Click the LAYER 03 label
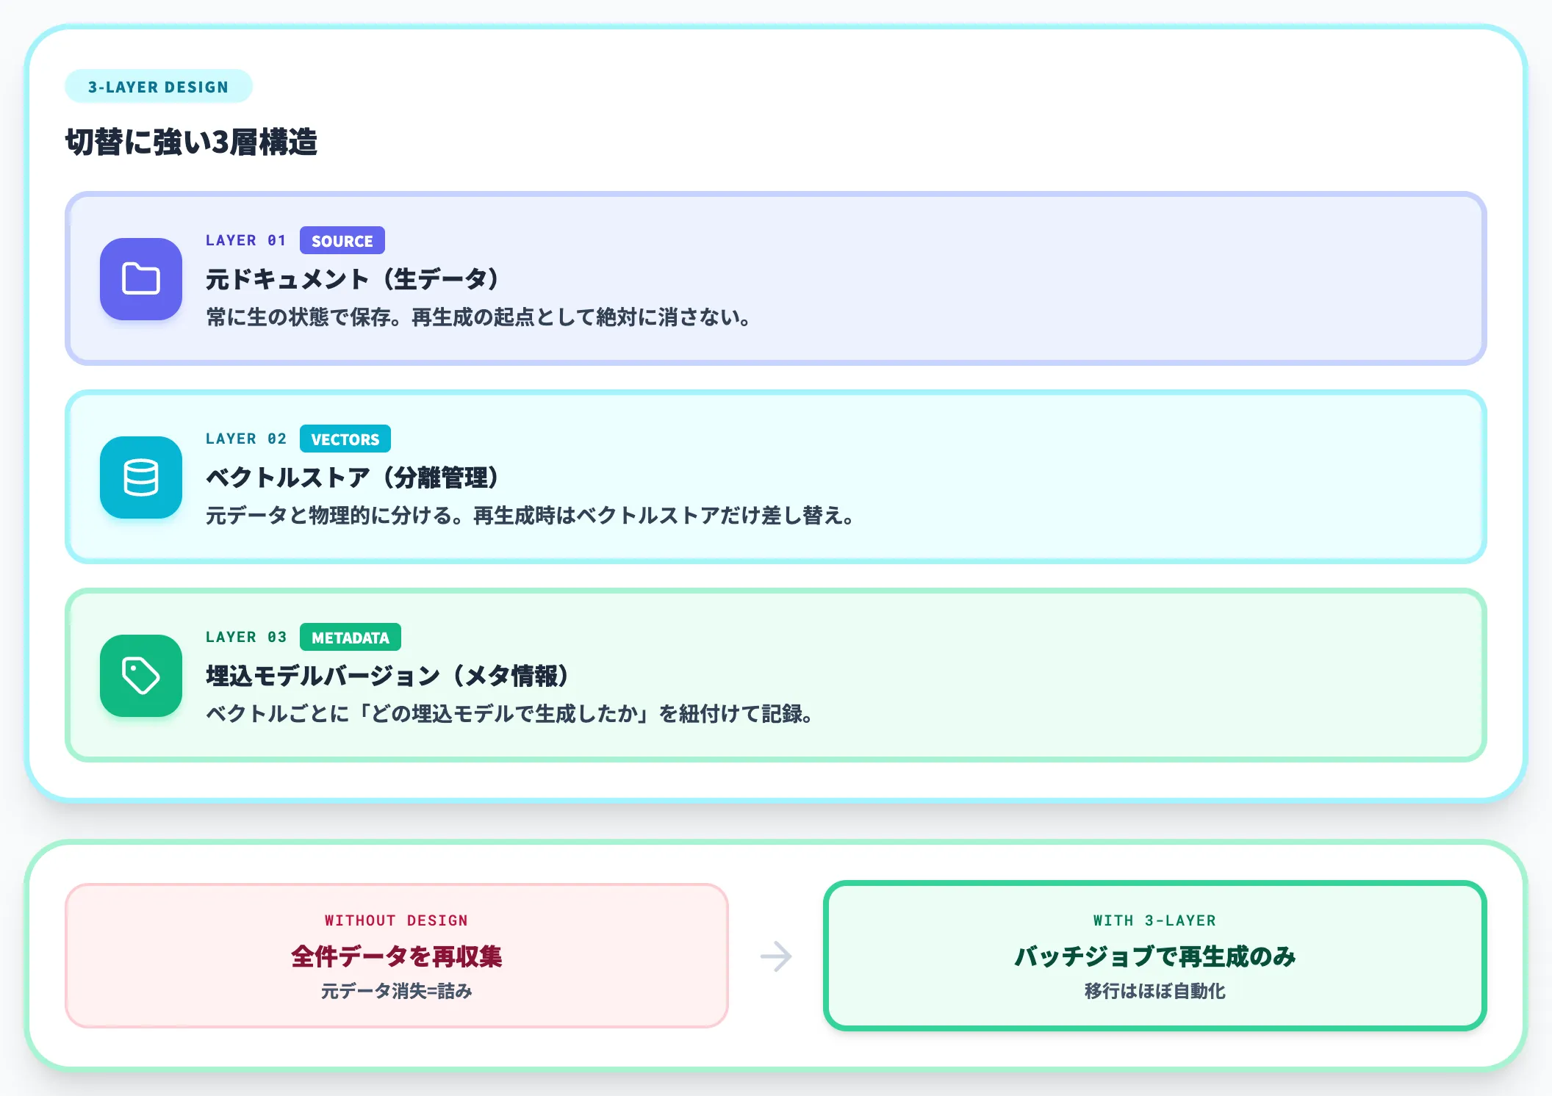 (x=245, y=637)
